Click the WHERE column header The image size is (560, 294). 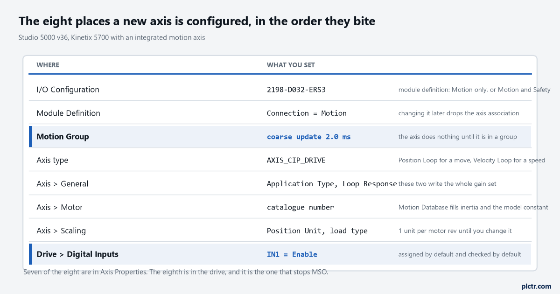click(48, 65)
